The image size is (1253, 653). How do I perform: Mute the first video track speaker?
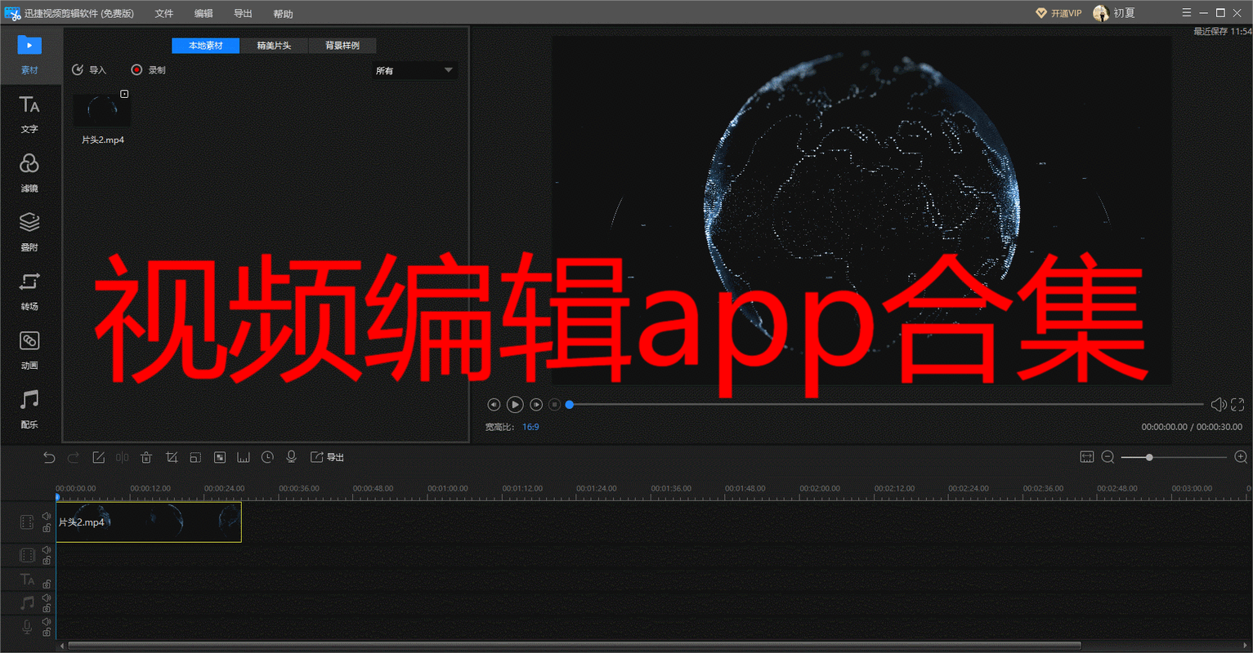point(47,517)
